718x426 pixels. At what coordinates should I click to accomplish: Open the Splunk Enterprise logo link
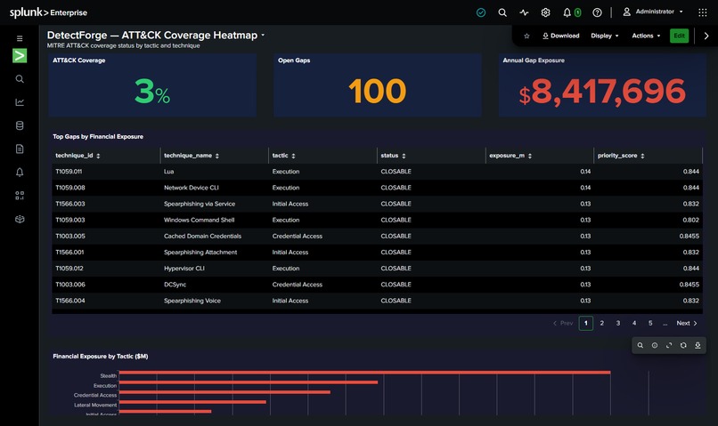[x=48, y=12]
